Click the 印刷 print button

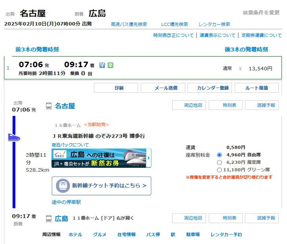(x=116, y=88)
